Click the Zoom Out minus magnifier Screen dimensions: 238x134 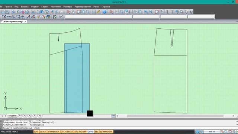click(150, 12)
